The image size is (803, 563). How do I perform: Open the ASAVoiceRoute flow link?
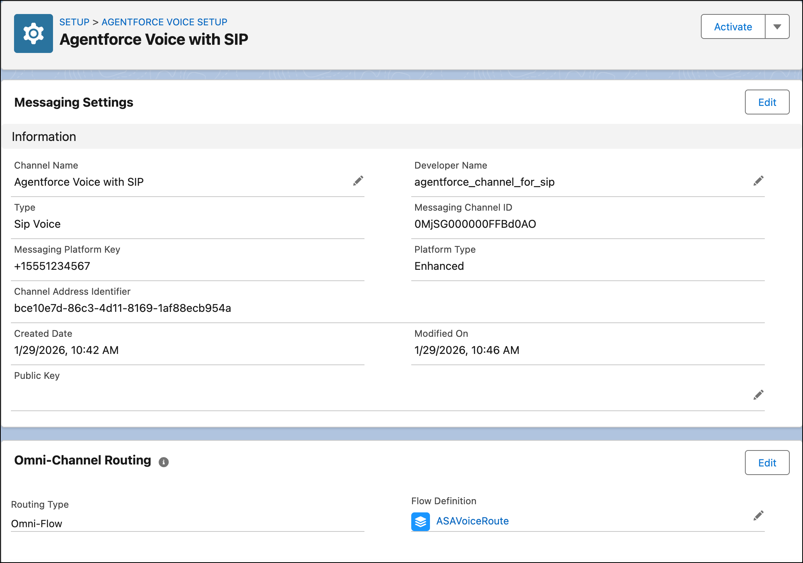472,521
